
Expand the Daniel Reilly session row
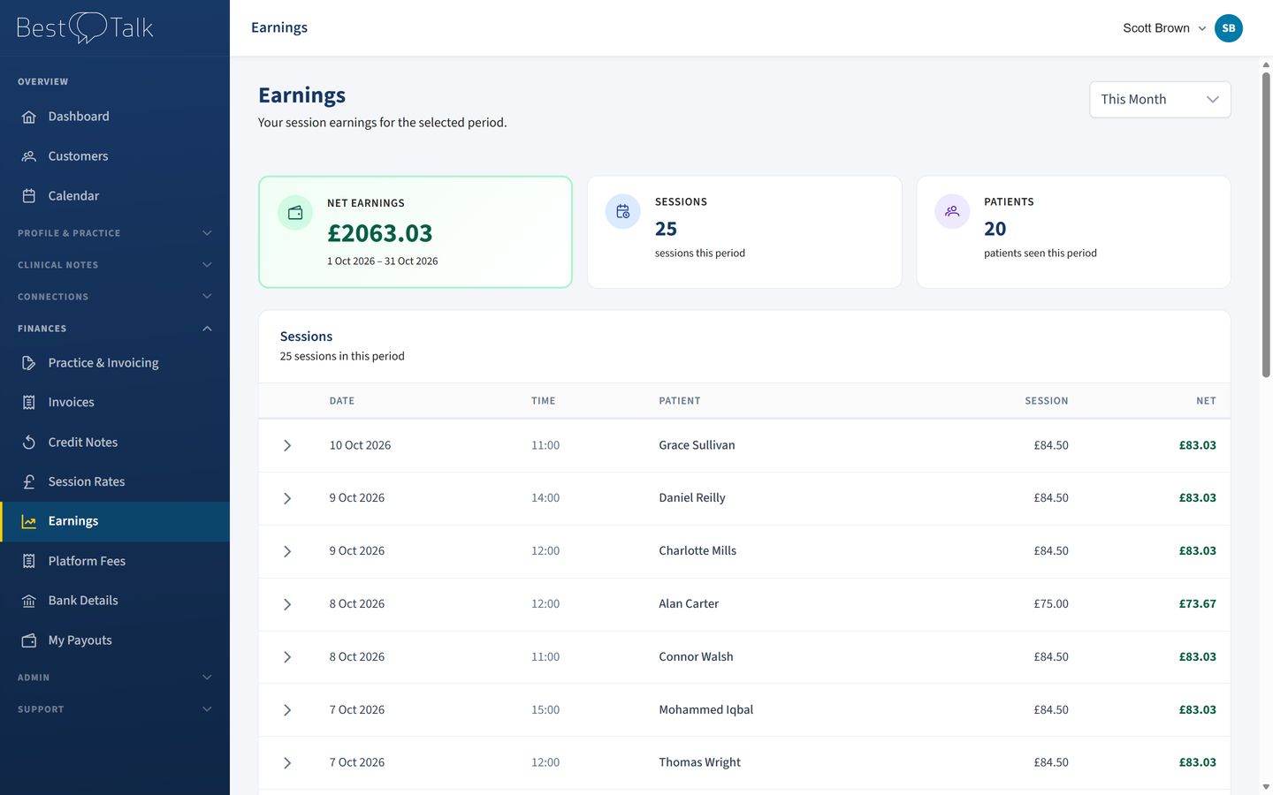(287, 499)
